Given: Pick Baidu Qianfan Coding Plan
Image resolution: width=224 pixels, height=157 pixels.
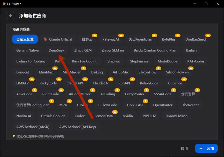Looking at the screenshot, I should coord(155,50).
